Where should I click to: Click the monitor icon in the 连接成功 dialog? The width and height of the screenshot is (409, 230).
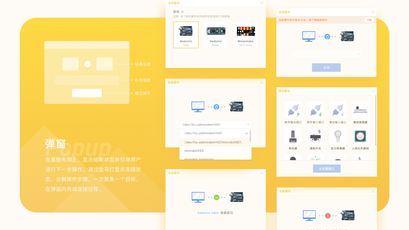[x=198, y=197]
